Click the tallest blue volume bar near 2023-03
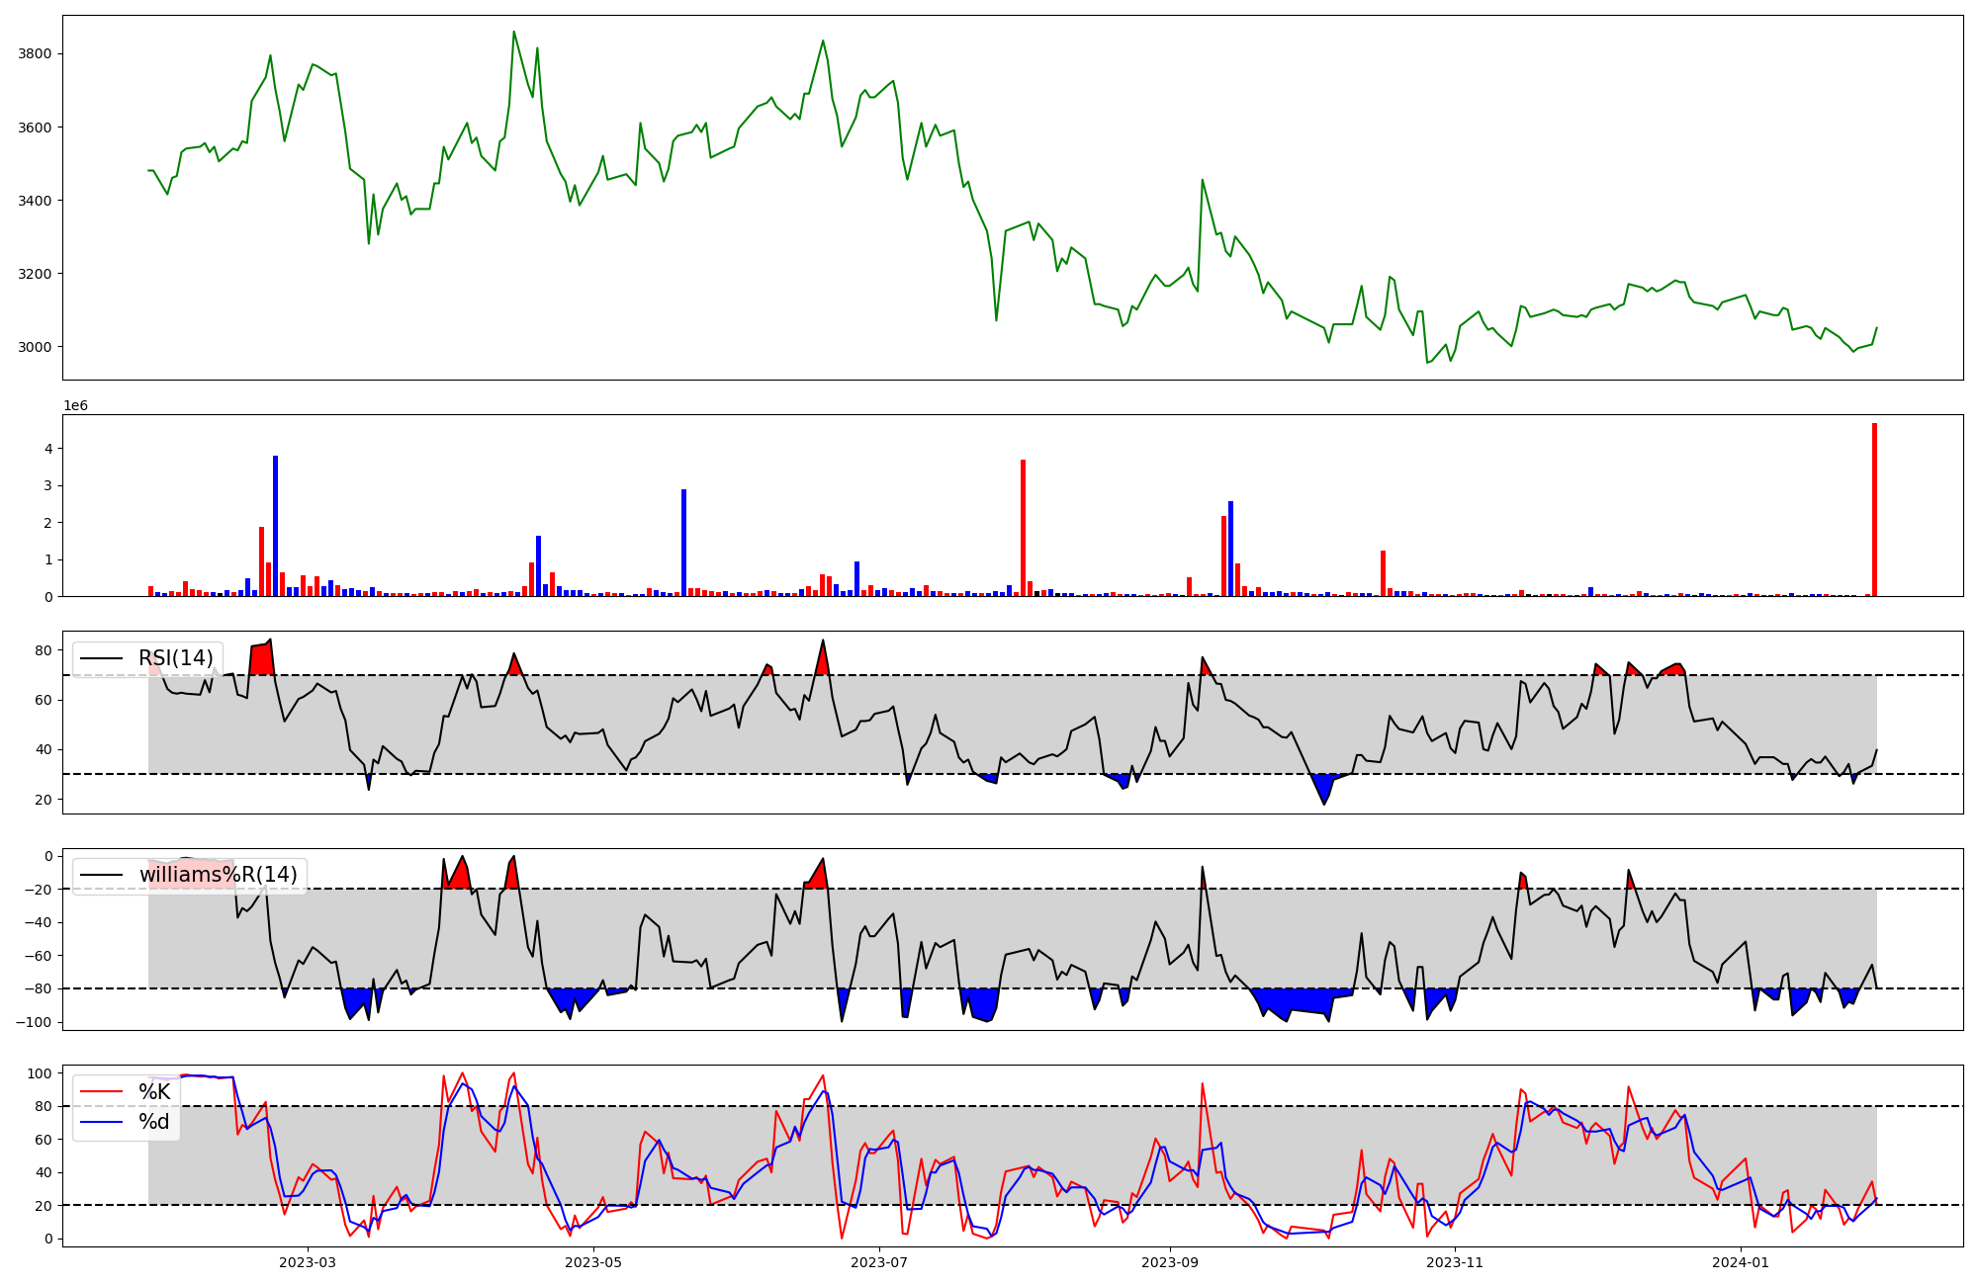This screenshot has height=1285, width=1978. click(x=275, y=526)
